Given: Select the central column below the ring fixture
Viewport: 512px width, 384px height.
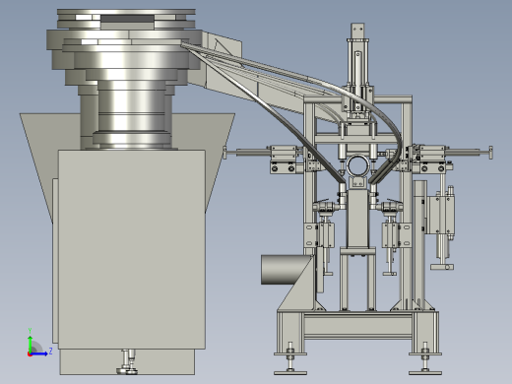Looking at the screenshot, I should 357,219.
